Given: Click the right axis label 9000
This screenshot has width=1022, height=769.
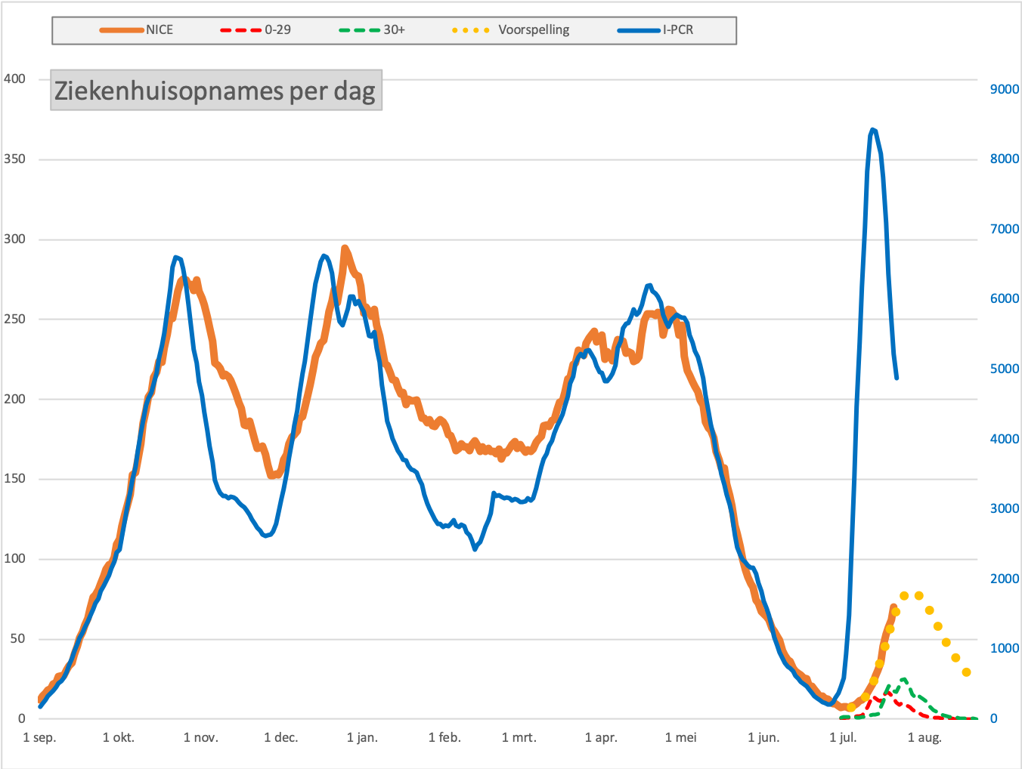Looking at the screenshot, I should pos(1005,89).
